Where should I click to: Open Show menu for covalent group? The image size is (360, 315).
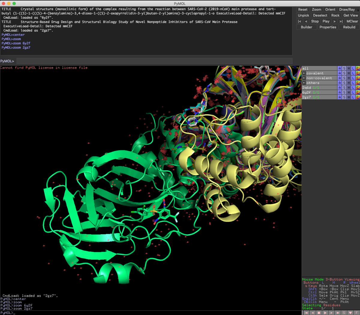[344, 73]
